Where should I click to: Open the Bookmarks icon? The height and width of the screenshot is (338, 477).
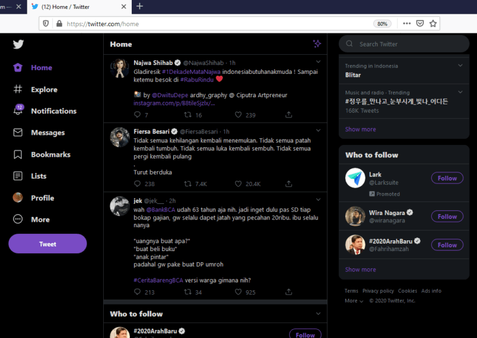pyautogui.click(x=18, y=154)
